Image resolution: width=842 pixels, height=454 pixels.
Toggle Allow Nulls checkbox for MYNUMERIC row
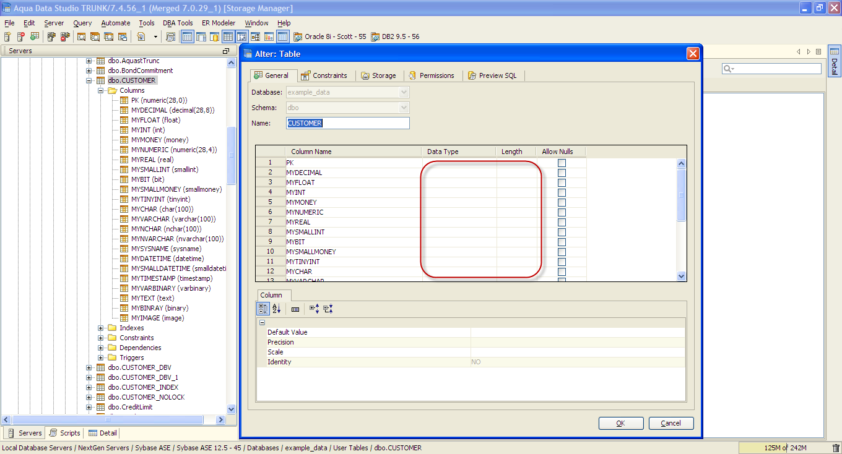(562, 212)
